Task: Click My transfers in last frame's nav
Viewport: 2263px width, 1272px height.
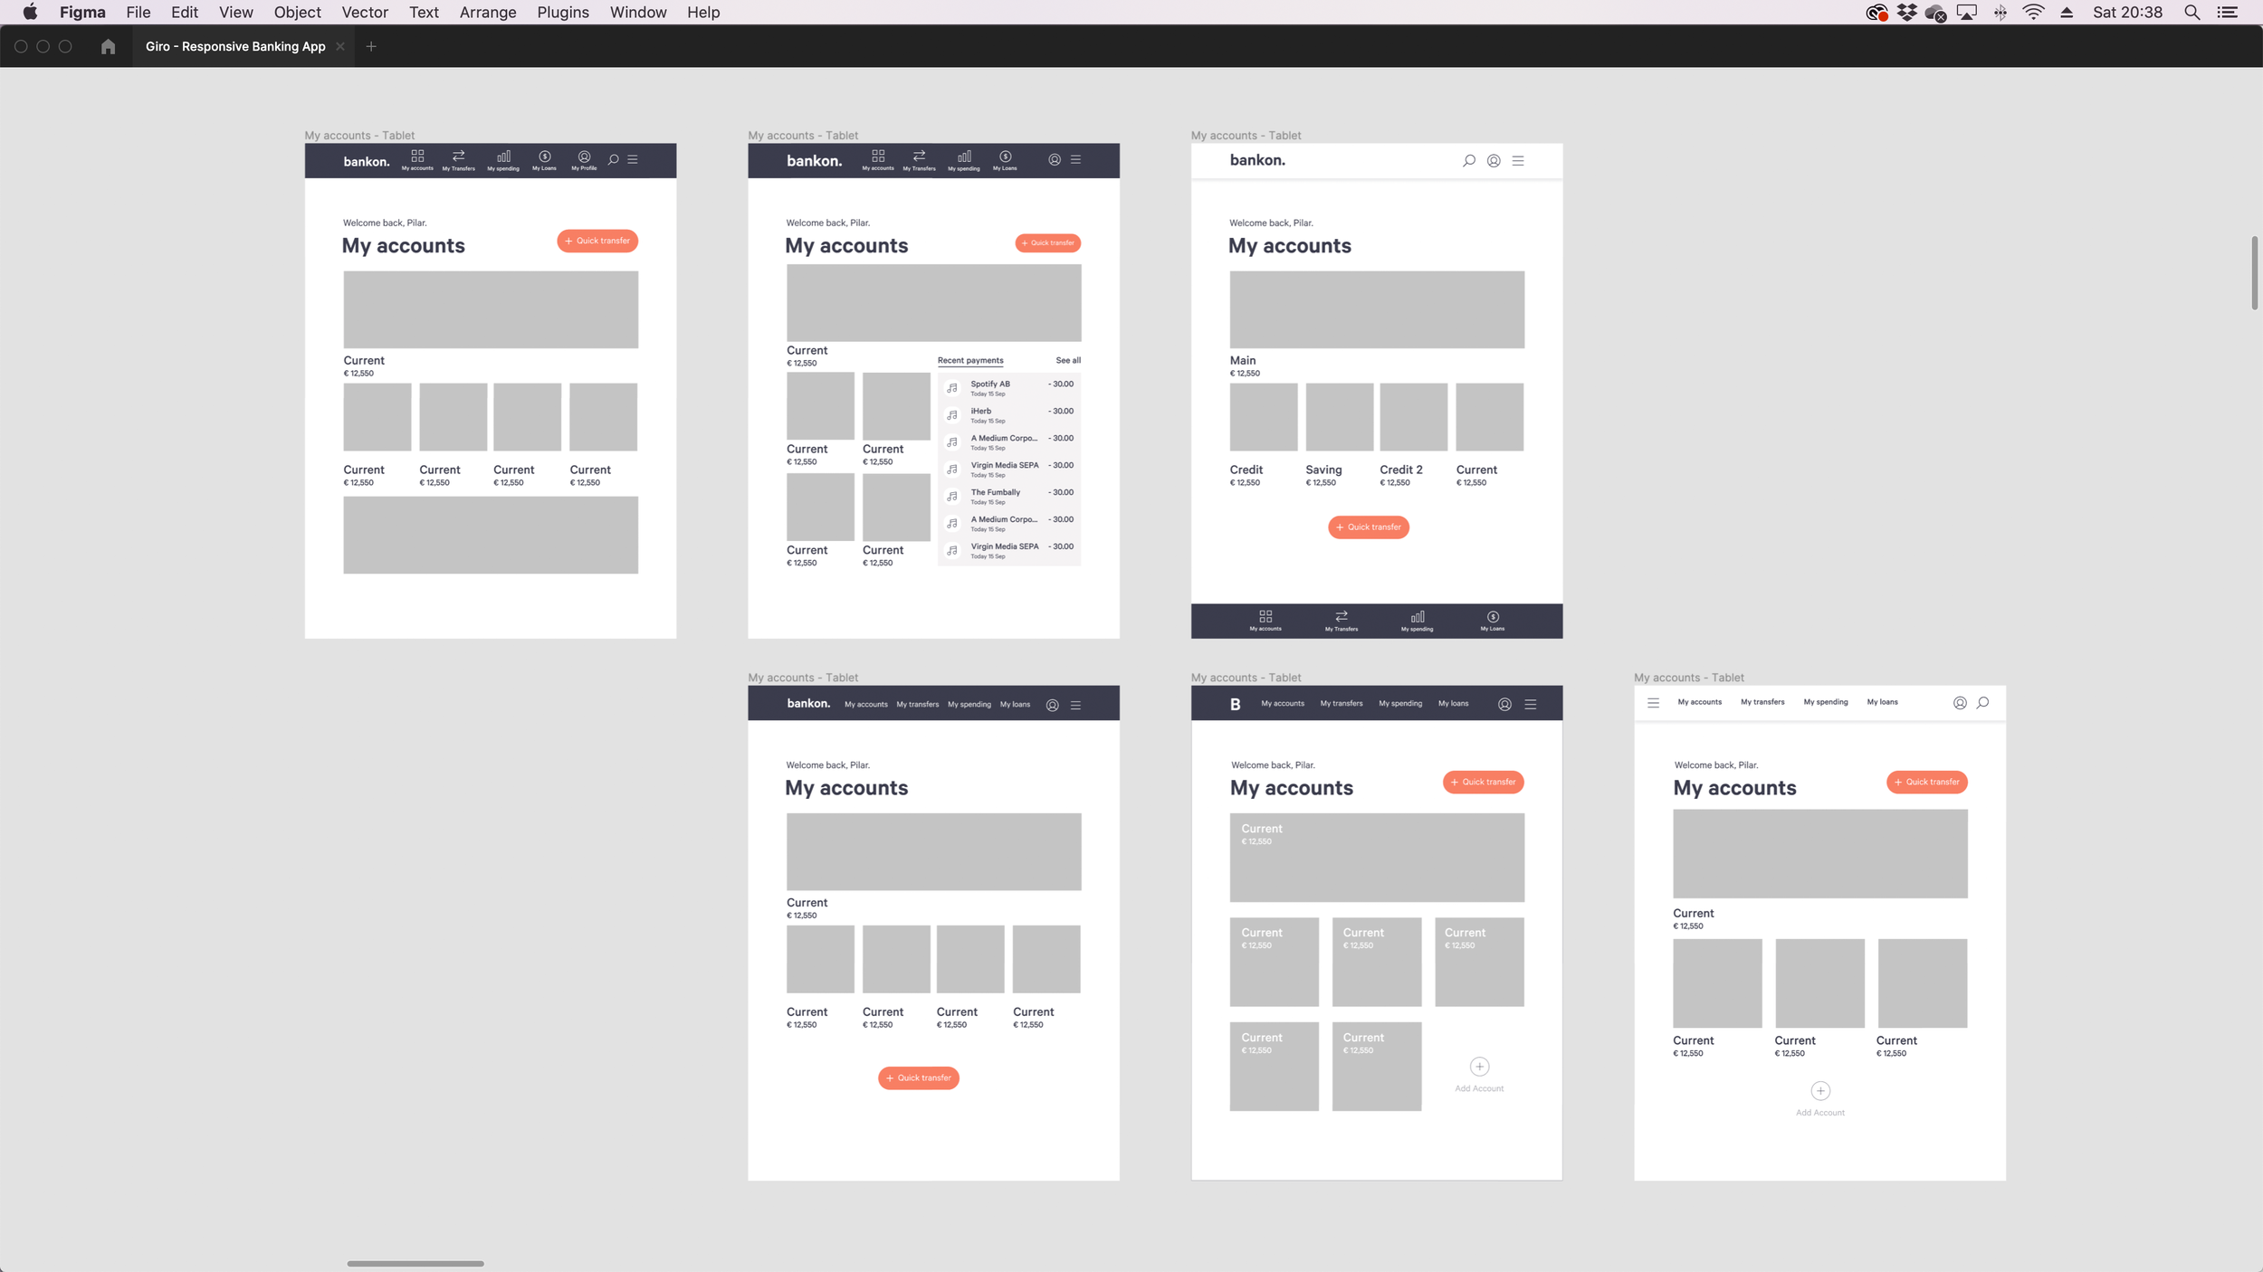Action: pos(1762,702)
